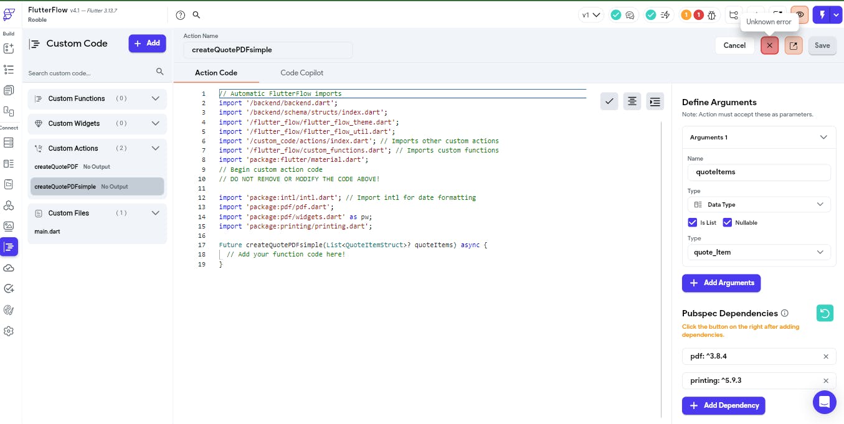Image resolution: width=844 pixels, height=424 pixels.
Task: Open the chat support bubble
Action: pyautogui.click(x=824, y=402)
